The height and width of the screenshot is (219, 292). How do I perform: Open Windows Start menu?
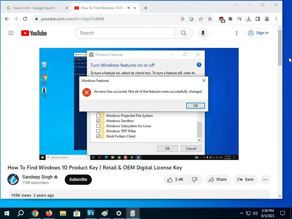7,213
